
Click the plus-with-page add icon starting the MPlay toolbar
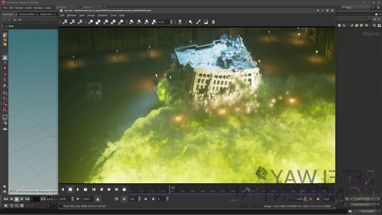click(65, 22)
